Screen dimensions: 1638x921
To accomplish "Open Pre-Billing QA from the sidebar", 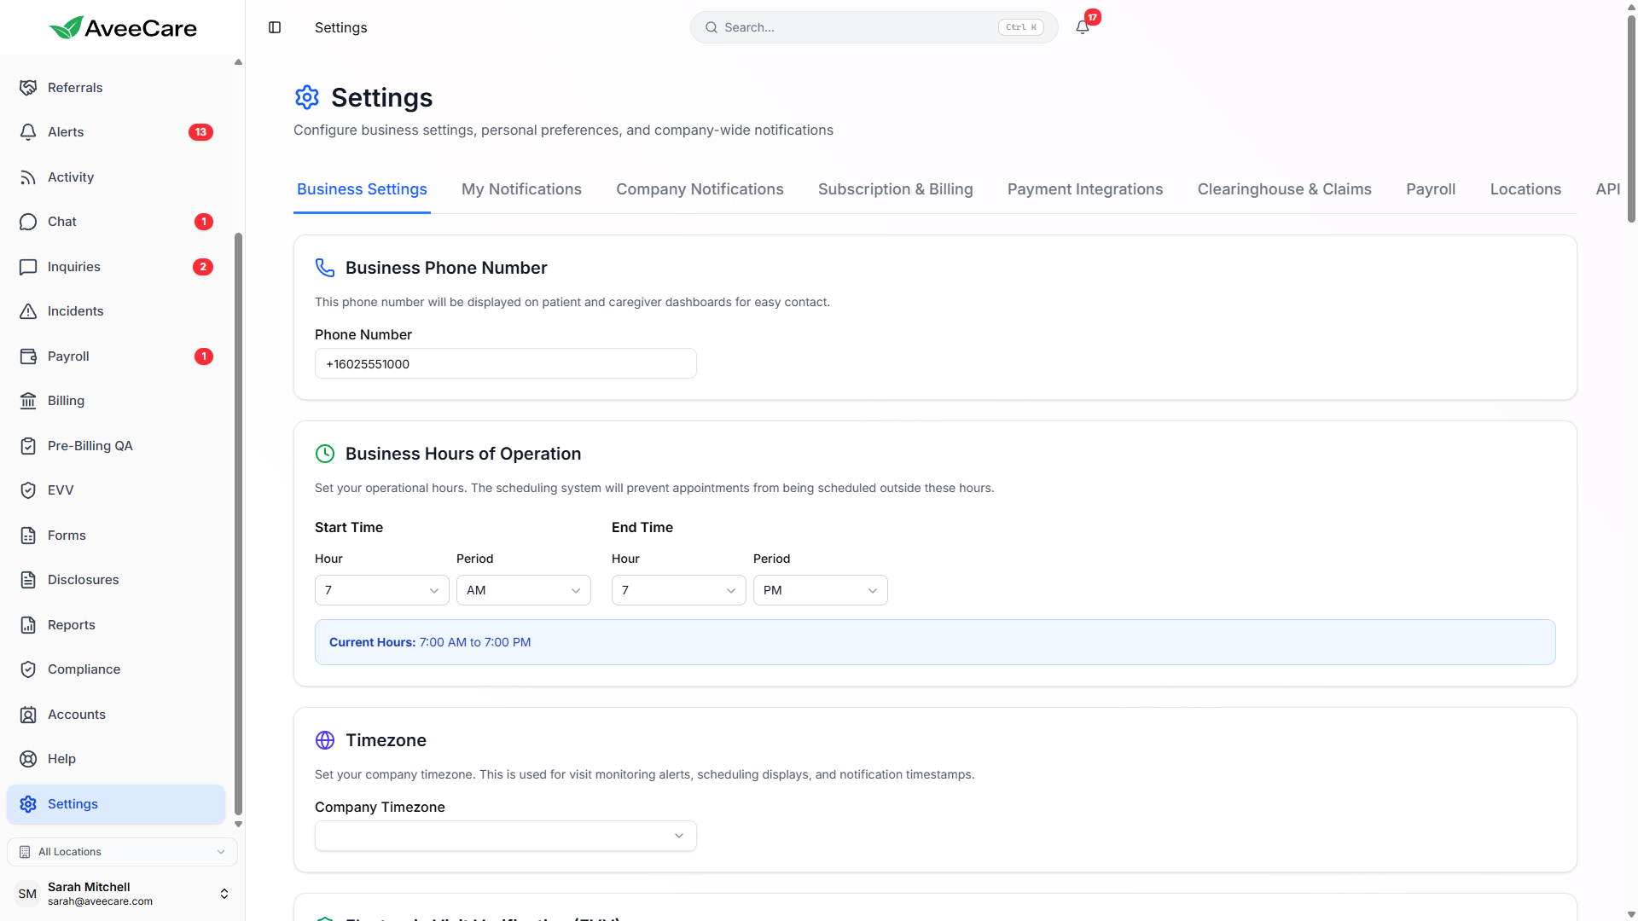I will [x=89, y=445].
